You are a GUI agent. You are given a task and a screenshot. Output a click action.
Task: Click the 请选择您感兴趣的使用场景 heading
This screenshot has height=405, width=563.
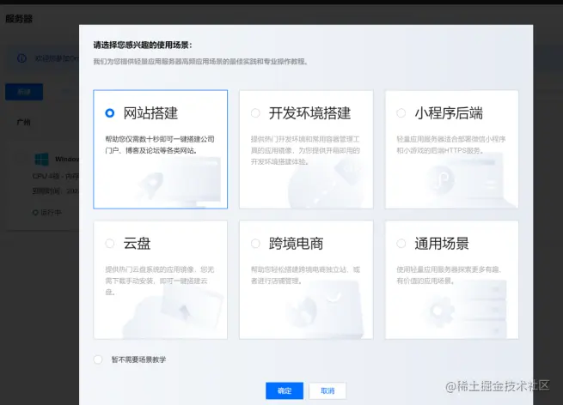click(x=143, y=45)
